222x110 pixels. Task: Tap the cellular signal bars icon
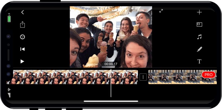click(x=9, y=95)
